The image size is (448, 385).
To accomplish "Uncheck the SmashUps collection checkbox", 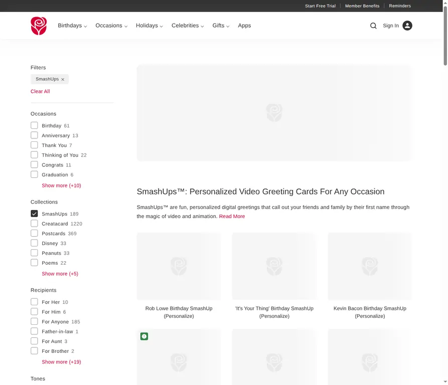I will [x=34, y=214].
